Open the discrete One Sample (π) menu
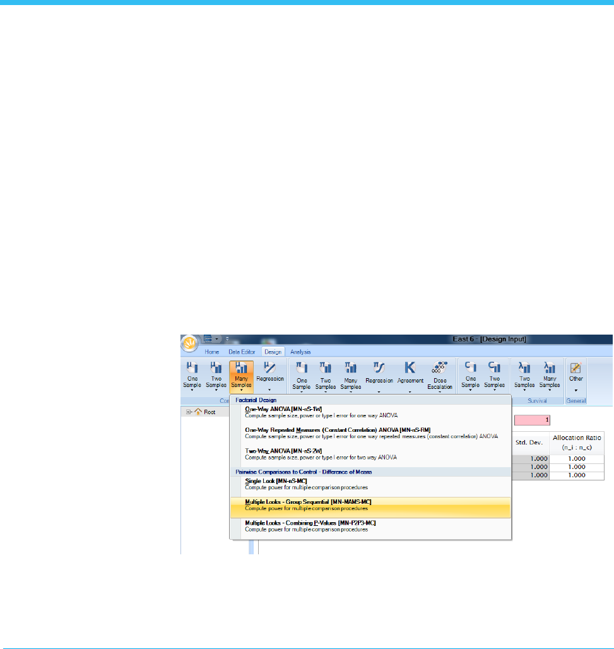614x649 pixels. [x=302, y=377]
